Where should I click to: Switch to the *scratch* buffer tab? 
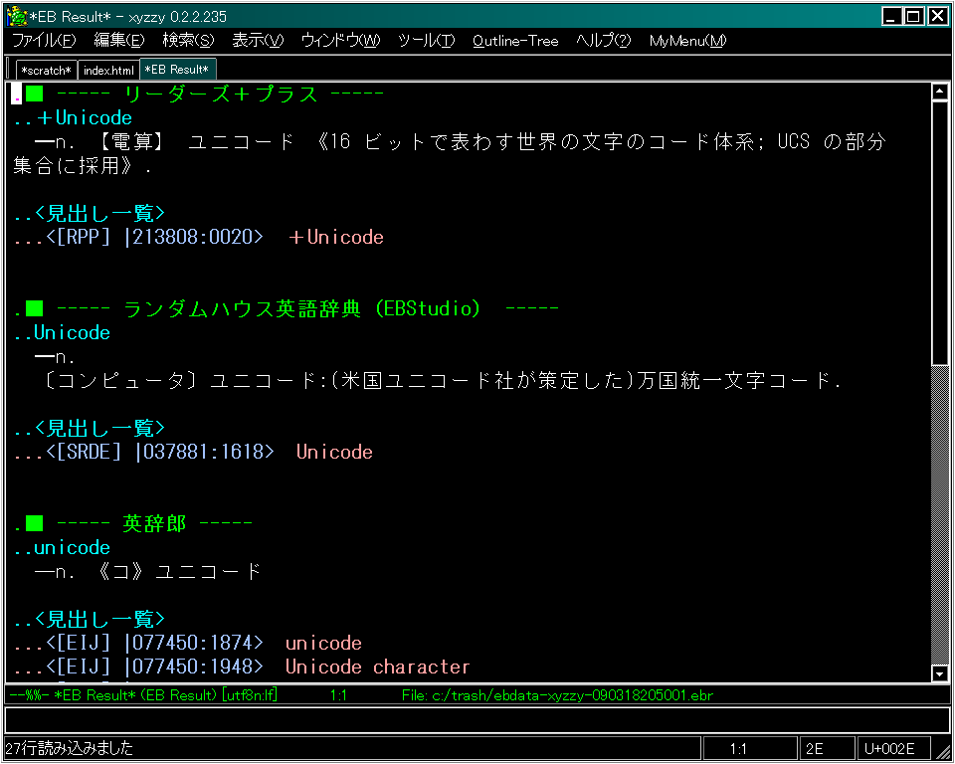pos(47,70)
